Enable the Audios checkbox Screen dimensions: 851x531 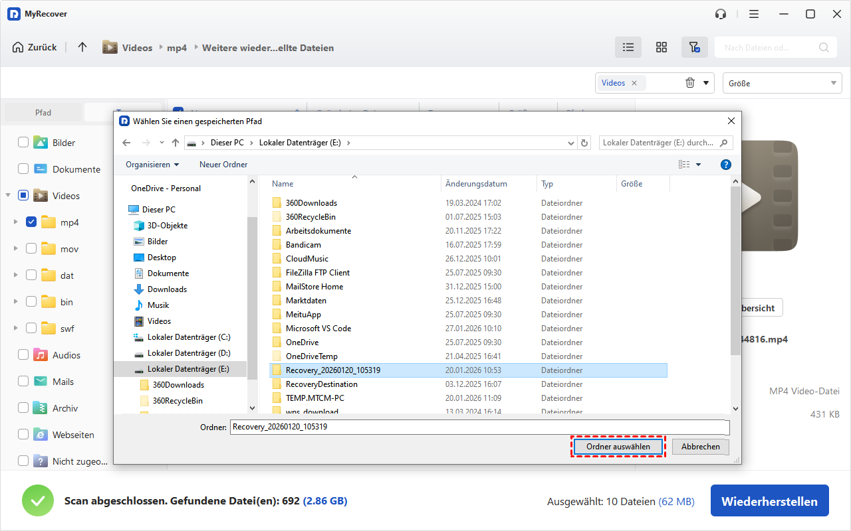(23, 355)
